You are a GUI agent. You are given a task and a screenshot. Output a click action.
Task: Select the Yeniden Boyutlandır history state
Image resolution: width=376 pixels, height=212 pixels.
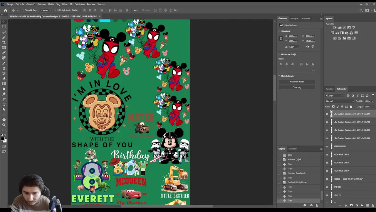coord(297,173)
